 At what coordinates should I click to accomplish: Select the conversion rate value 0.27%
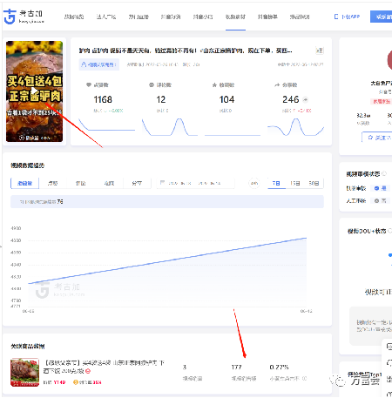[x=279, y=368]
